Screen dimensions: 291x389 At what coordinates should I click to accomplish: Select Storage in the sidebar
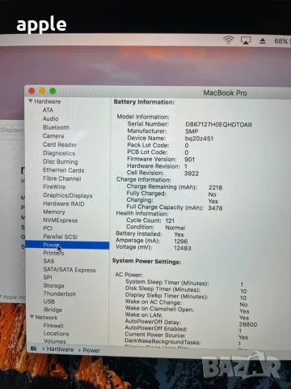[x=53, y=285]
